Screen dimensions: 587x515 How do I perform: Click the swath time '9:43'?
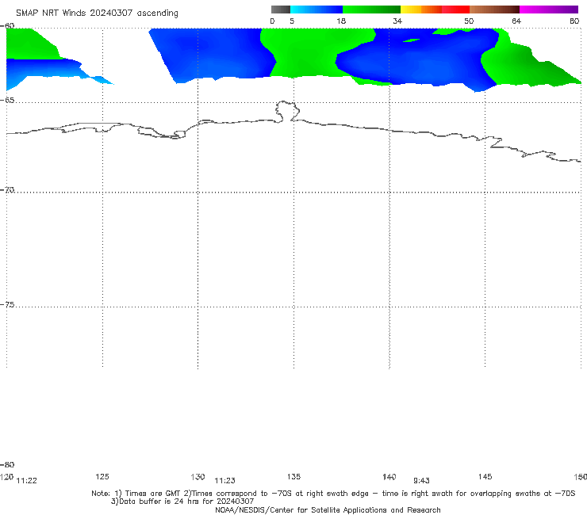(421, 481)
